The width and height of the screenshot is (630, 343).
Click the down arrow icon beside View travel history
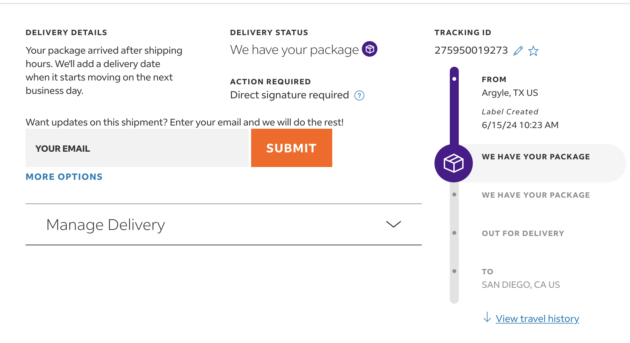tap(487, 317)
